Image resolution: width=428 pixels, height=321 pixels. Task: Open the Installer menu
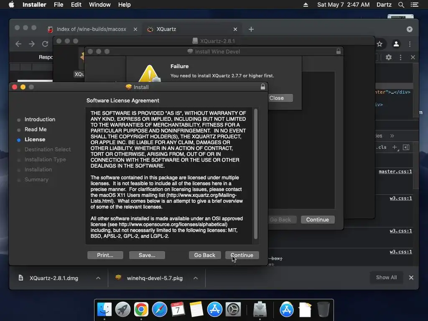point(34,5)
